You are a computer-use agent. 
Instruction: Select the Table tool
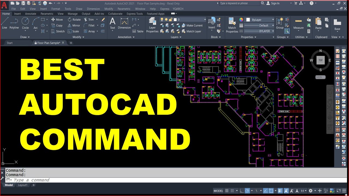point(138,31)
